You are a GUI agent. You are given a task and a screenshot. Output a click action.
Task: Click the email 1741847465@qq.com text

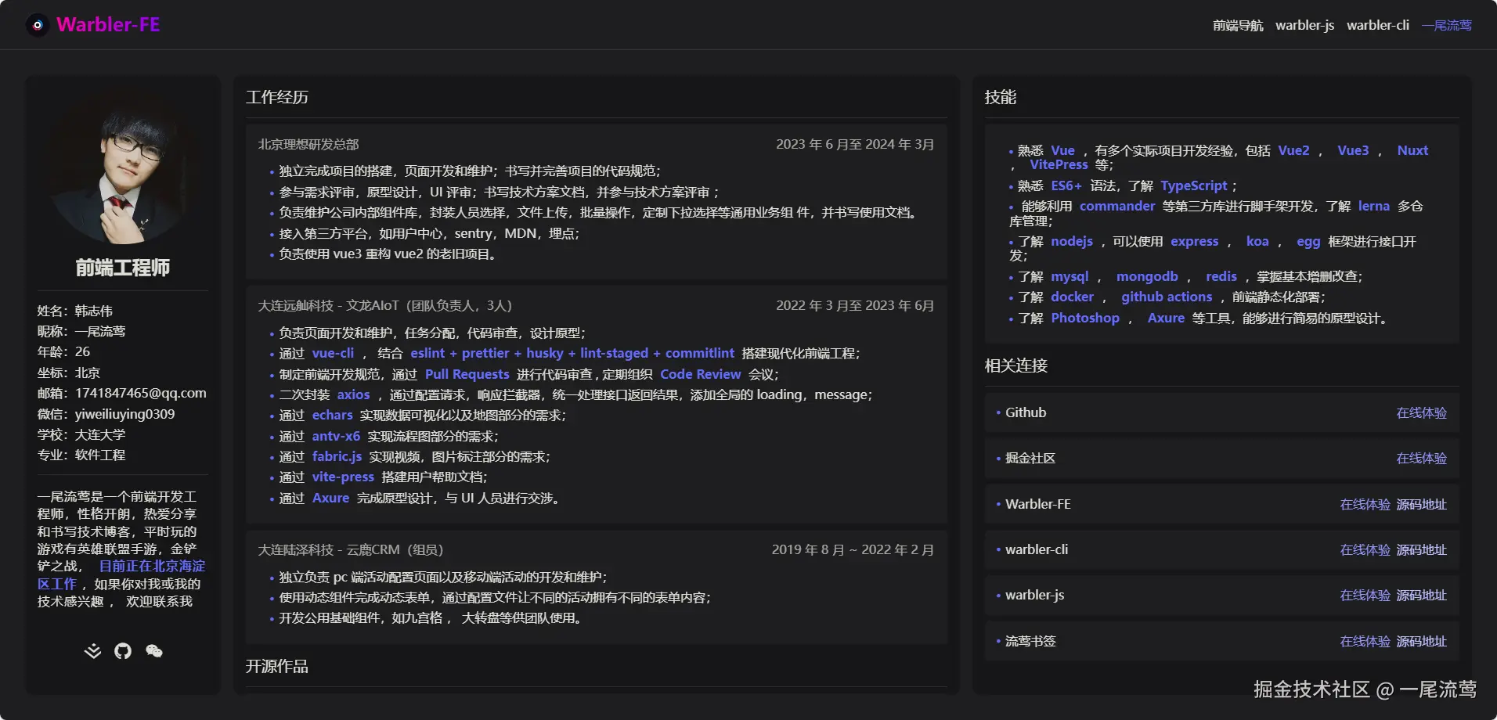pyautogui.click(x=141, y=393)
